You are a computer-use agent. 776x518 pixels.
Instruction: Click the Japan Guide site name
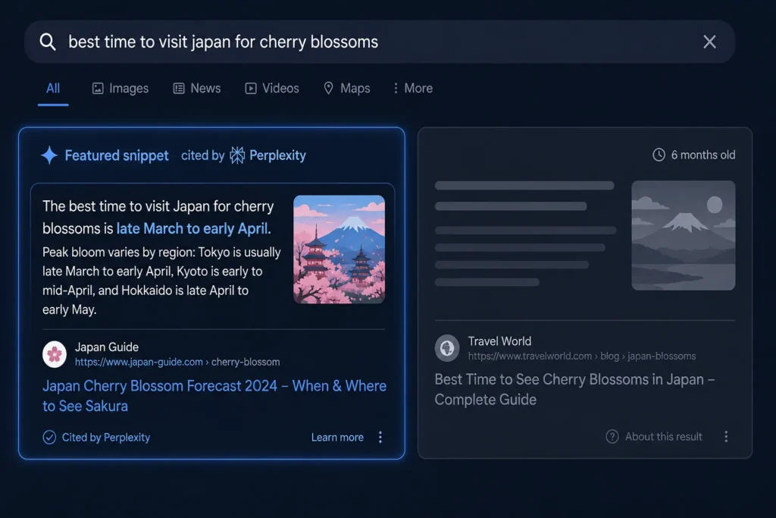tap(106, 347)
